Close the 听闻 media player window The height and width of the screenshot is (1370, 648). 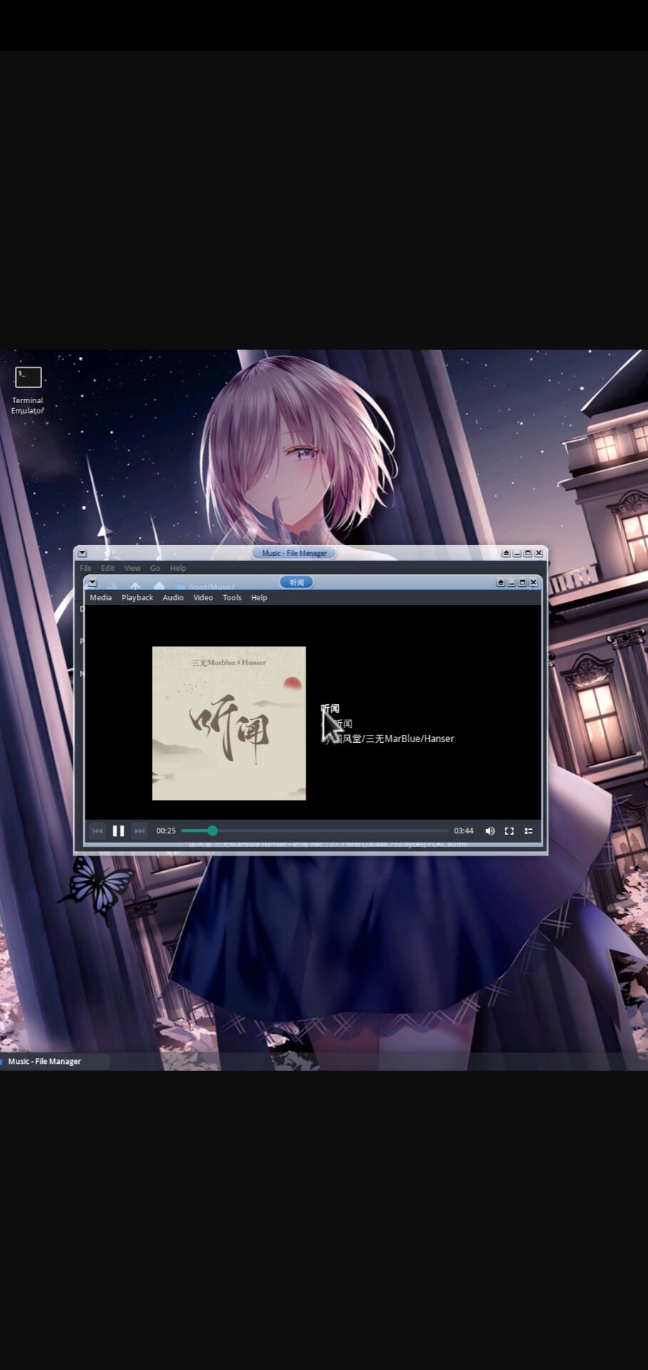tap(533, 582)
